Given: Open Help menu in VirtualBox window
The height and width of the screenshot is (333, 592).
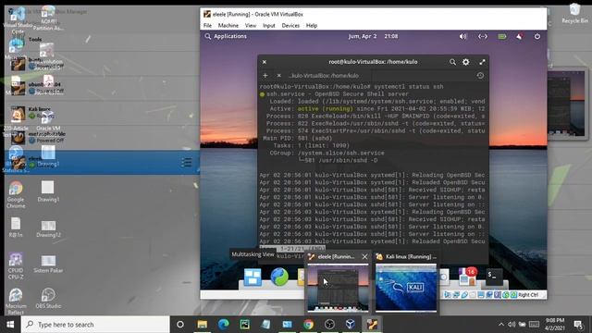Looking at the screenshot, I should tap(312, 26).
